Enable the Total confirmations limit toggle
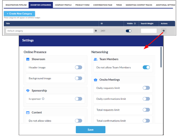The height and width of the screenshot is (137, 177). (x=146, y=121)
